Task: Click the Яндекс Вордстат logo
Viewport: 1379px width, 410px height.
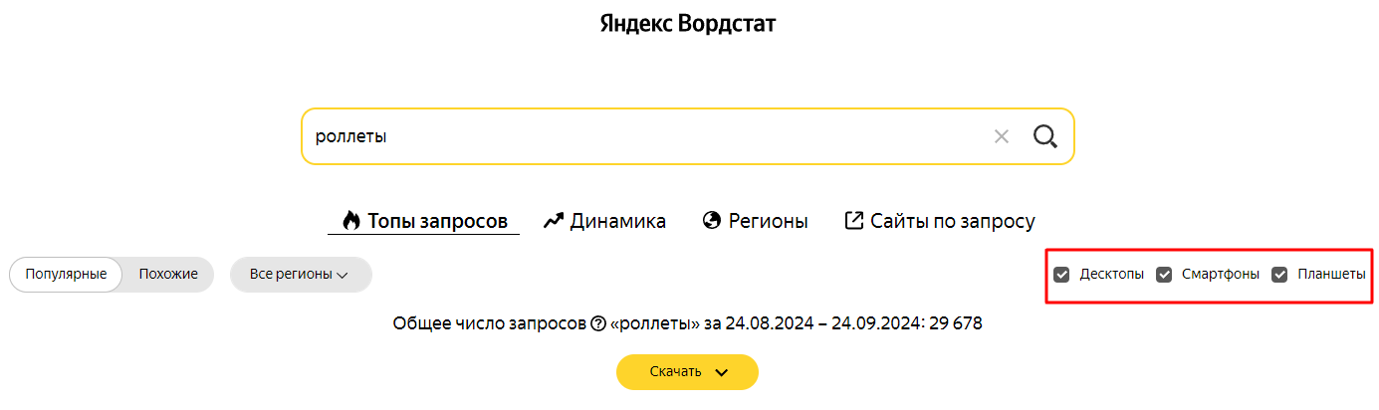Action: click(688, 23)
